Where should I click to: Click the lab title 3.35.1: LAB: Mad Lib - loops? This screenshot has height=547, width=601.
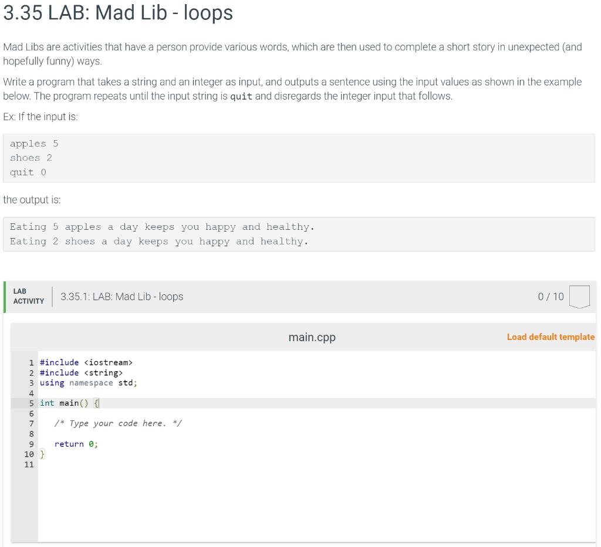tap(121, 296)
